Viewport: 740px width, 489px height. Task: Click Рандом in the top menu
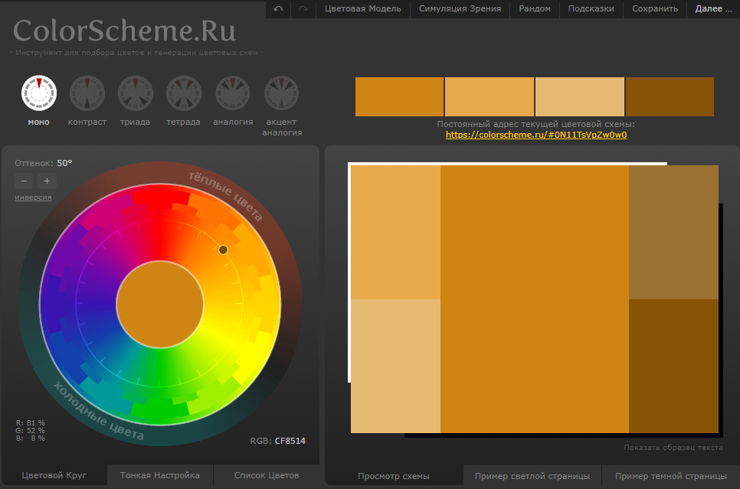tap(535, 9)
